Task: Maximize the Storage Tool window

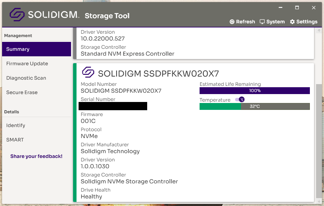Action: tap(297, 8)
